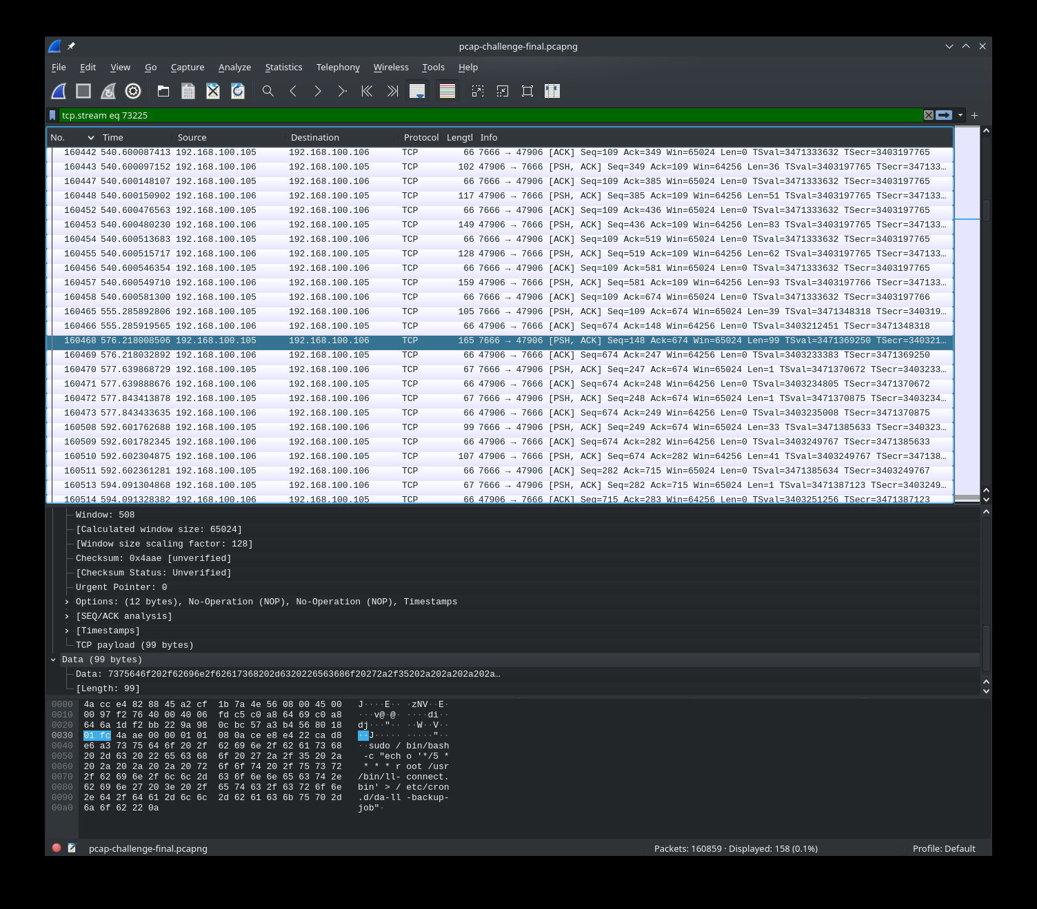The image size is (1037, 909).
Task: Select packet 160510 in the list
Action: 500,456
